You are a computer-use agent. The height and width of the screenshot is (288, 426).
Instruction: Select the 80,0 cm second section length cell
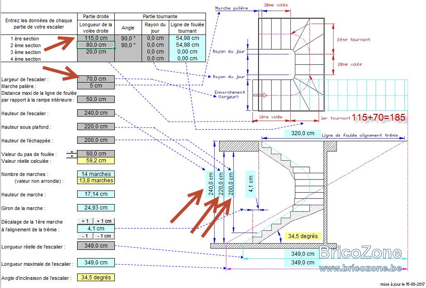(x=96, y=45)
